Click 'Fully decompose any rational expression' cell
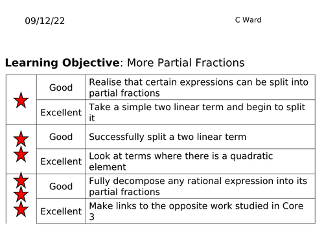Image resolution: width=324 pixels, height=243 pixels. point(200,186)
